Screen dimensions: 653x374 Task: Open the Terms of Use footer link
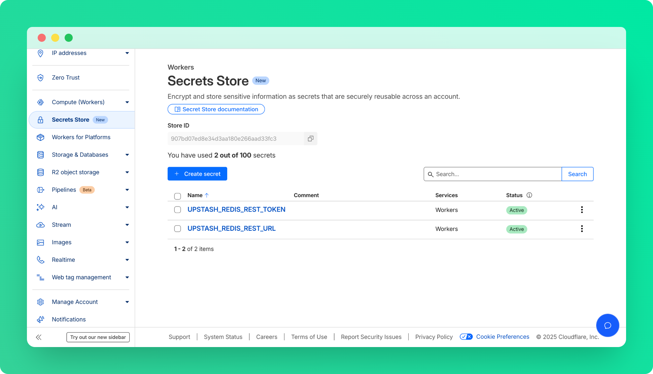(309, 337)
